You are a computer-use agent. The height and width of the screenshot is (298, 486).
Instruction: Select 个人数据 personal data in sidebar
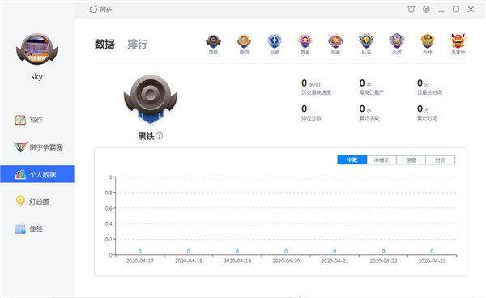[x=37, y=174]
